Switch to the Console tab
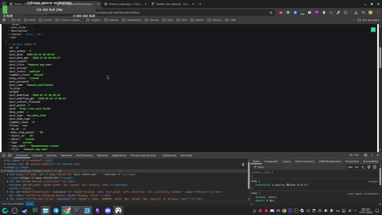The height and width of the screenshot is (215, 382). click(37, 155)
